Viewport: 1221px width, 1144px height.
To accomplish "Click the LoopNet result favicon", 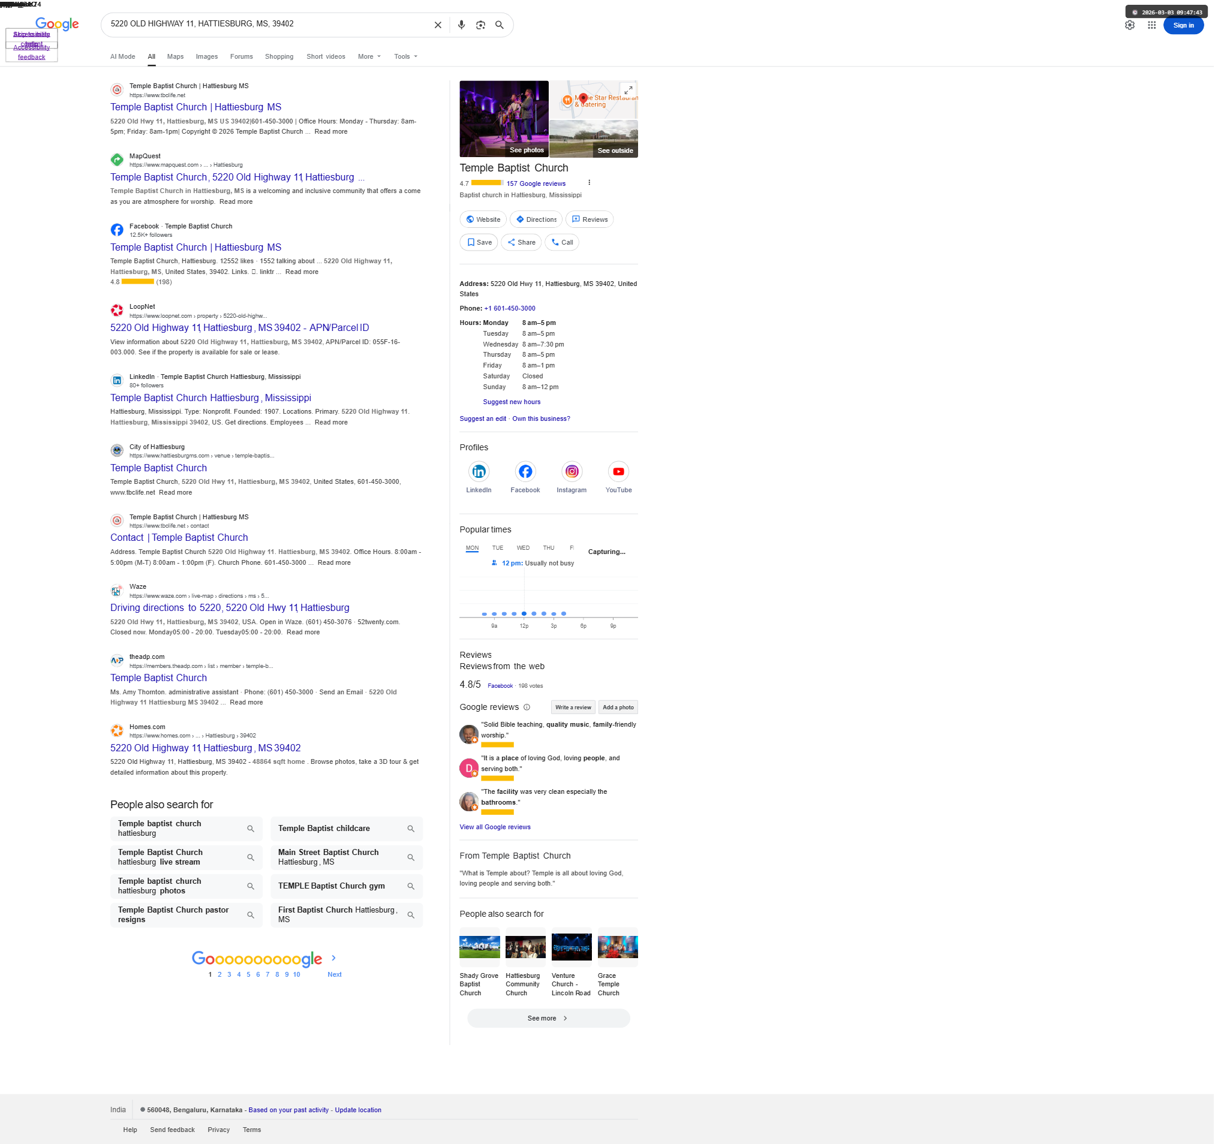I will click(118, 312).
